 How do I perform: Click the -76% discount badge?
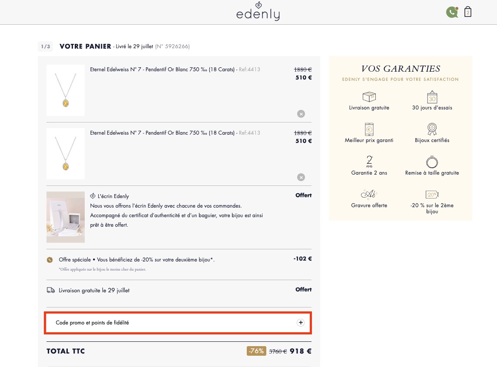point(256,351)
